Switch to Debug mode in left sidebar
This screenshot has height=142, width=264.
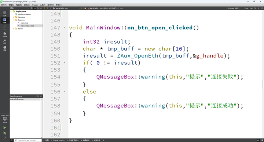tap(5, 34)
